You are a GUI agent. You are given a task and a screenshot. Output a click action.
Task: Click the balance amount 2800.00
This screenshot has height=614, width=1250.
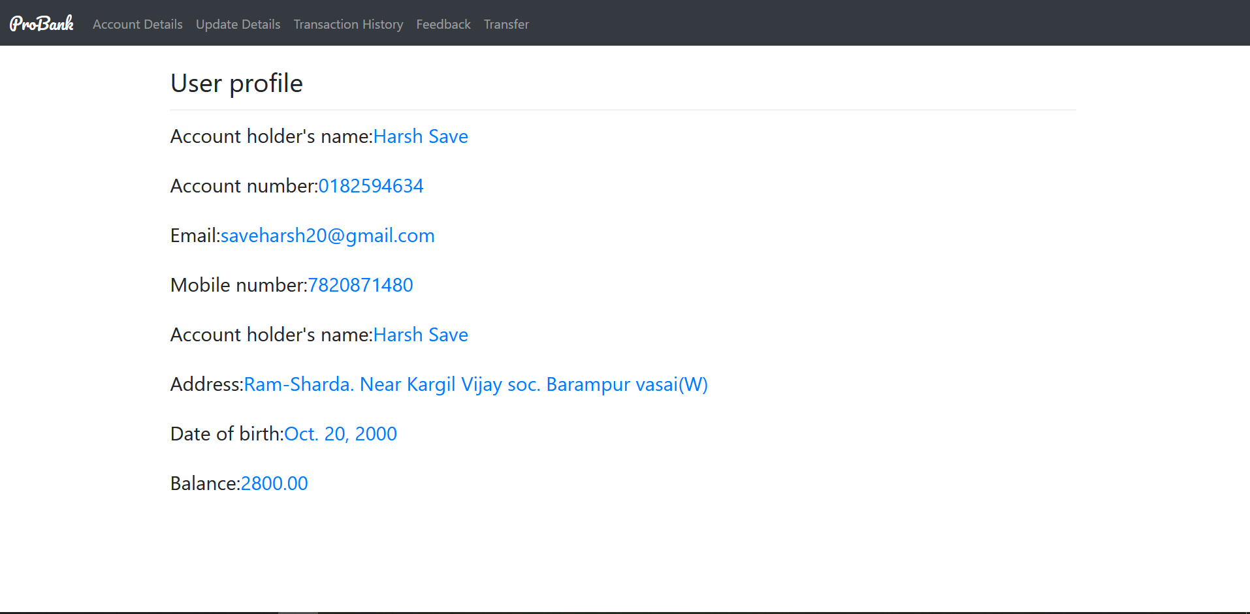[274, 483]
